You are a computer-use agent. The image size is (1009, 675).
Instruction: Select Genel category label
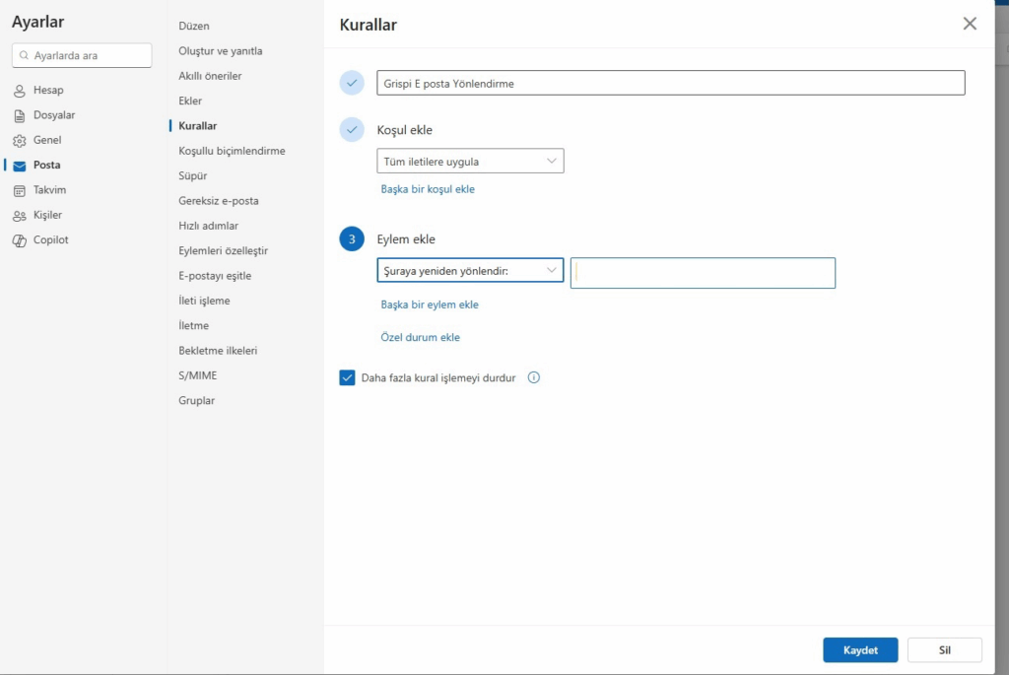click(x=47, y=140)
